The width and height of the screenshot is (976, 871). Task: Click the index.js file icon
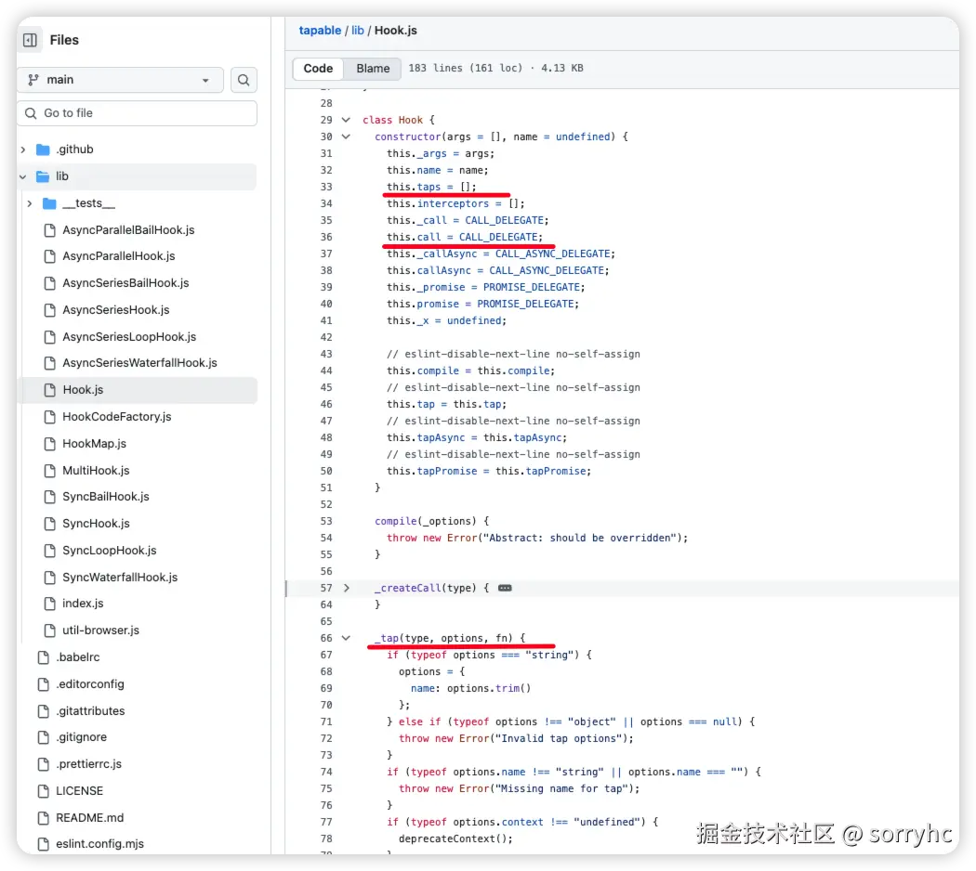[x=50, y=603]
